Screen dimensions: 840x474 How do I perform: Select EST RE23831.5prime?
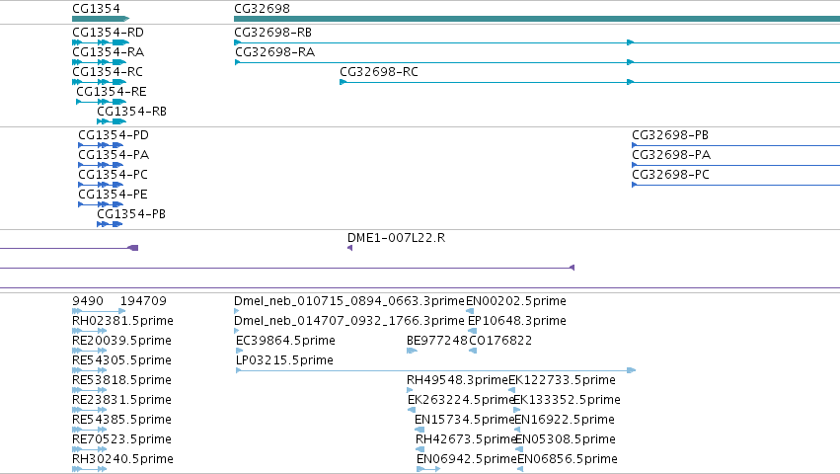click(121, 401)
